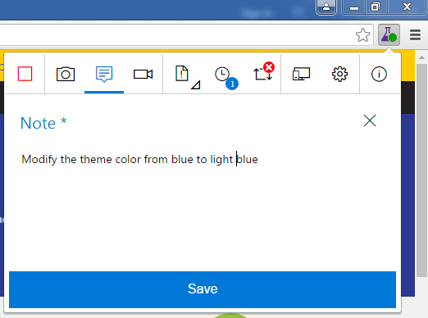Open the browser hamburger menu

(x=415, y=34)
